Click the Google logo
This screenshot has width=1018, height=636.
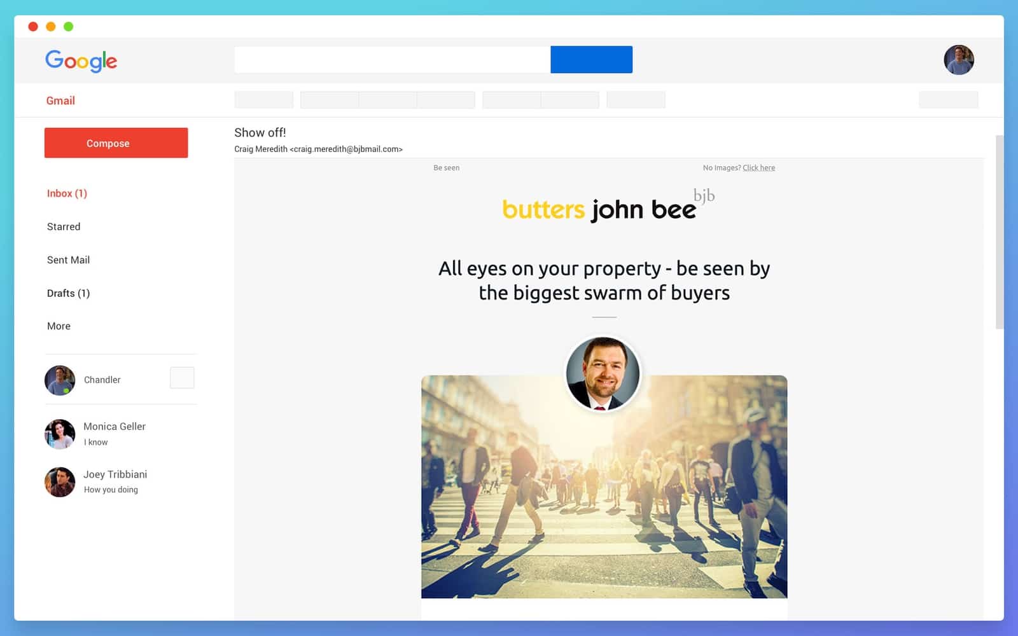click(81, 61)
